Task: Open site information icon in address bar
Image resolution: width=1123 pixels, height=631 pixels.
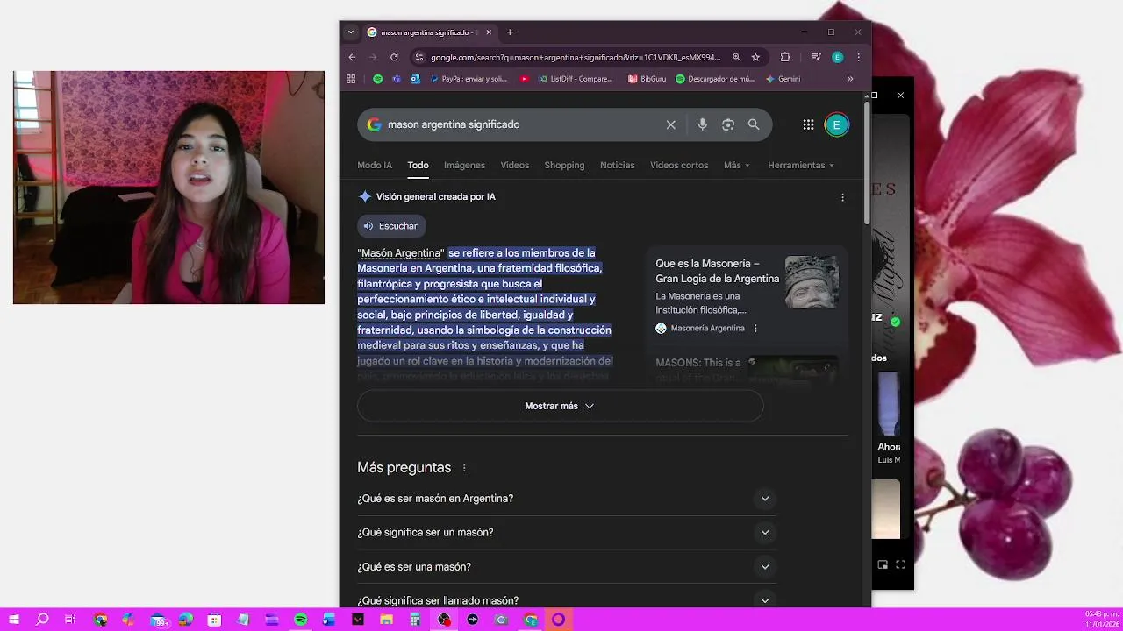Action: pyautogui.click(x=419, y=57)
